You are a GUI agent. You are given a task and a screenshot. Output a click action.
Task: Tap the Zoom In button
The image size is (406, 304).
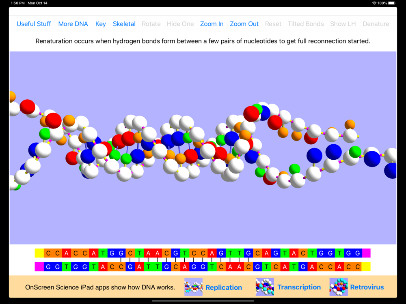point(212,24)
